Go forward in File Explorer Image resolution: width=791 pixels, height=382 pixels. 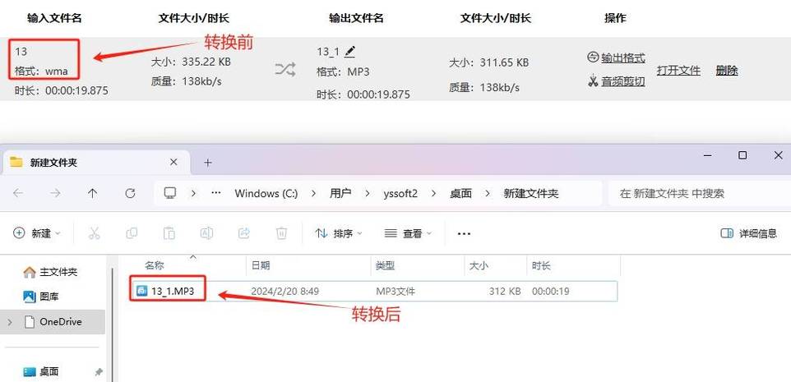click(55, 193)
